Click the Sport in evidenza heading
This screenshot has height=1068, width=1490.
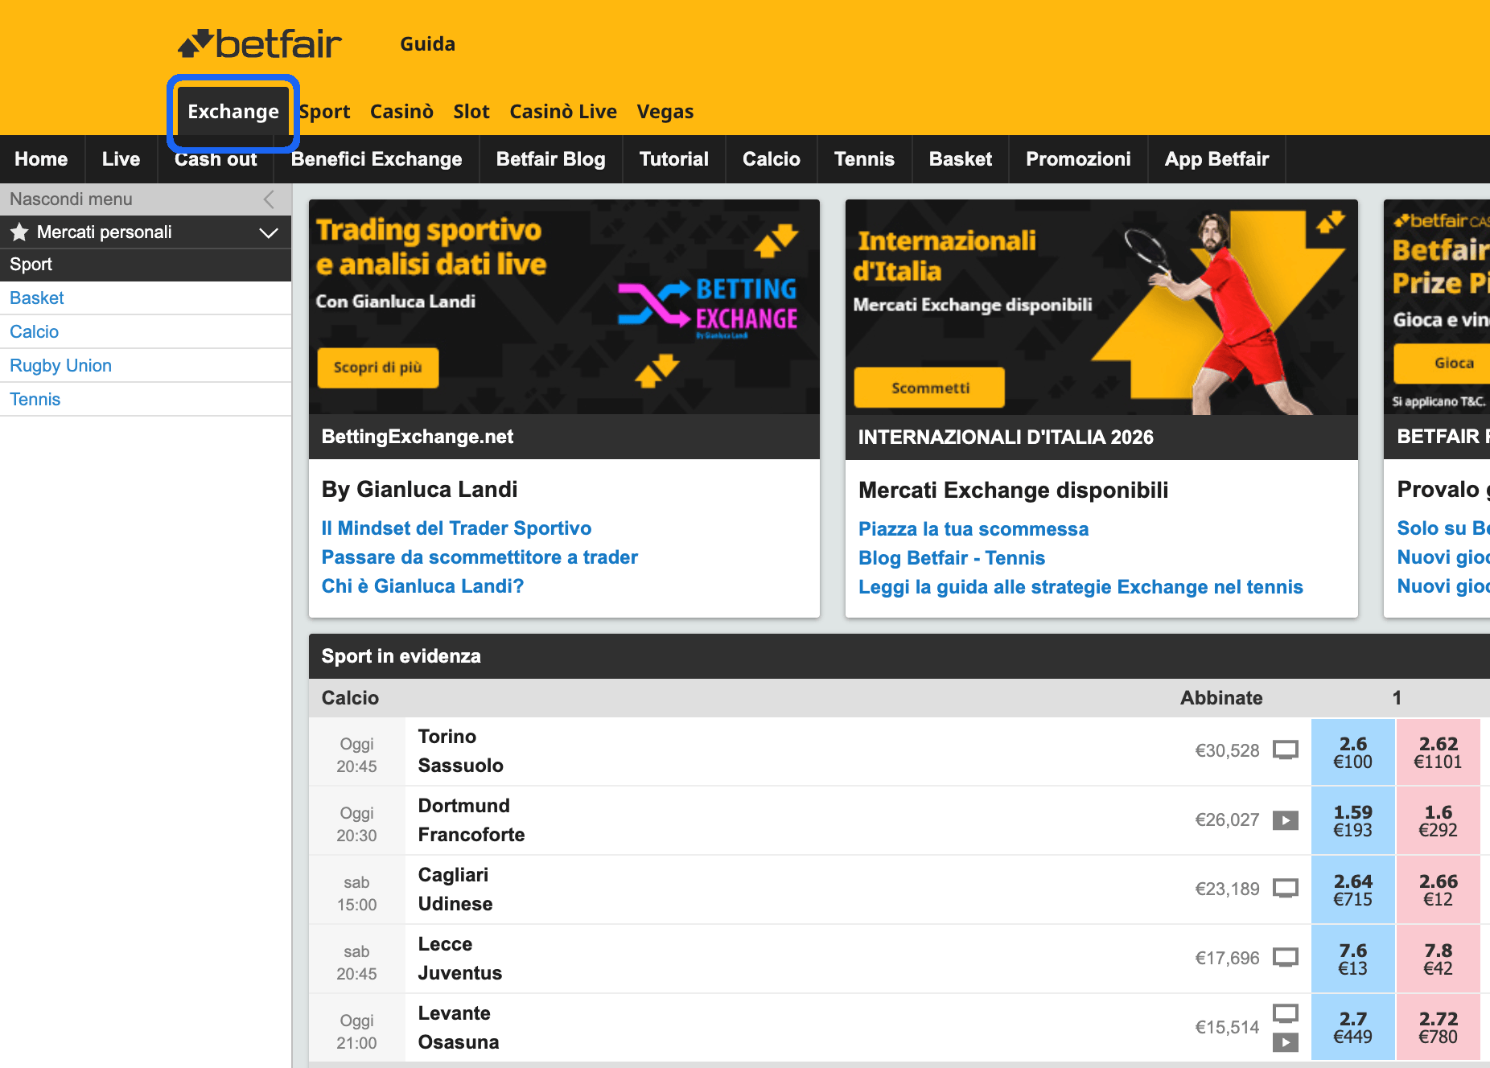(401, 656)
